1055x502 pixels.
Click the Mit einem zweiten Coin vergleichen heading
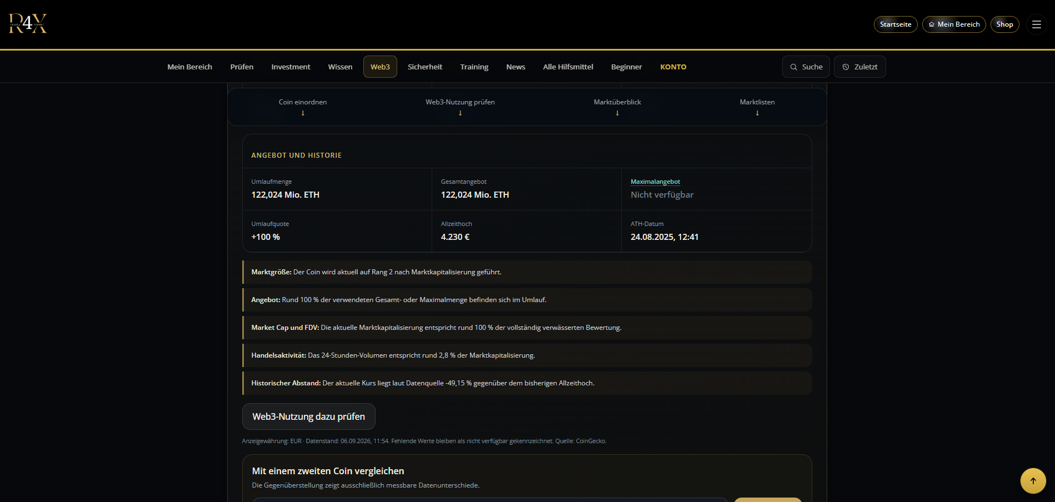pos(328,471)
